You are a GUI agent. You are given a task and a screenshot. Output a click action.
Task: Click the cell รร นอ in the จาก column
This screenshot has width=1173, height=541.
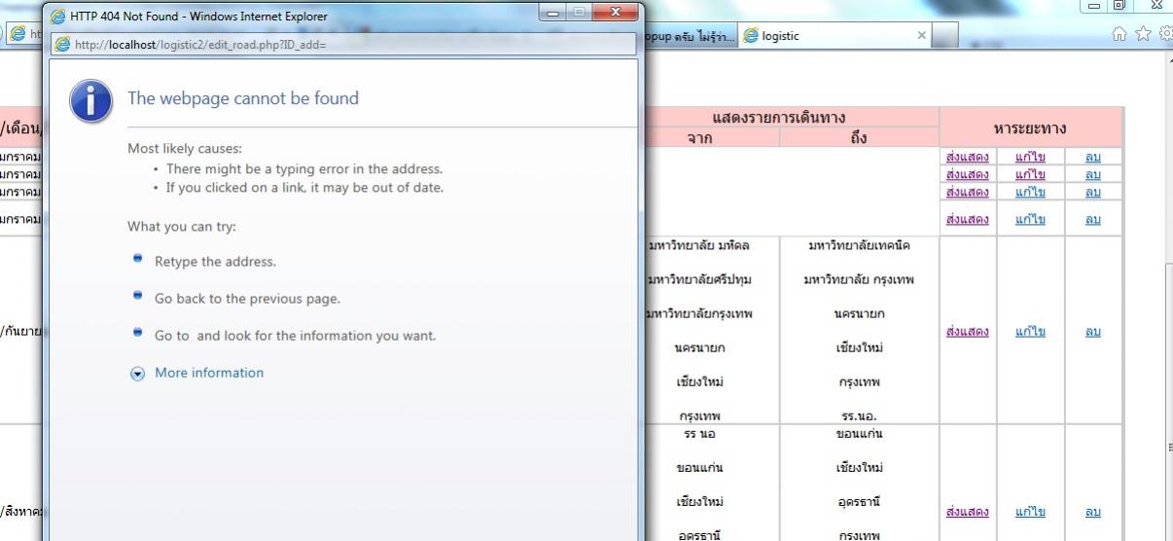pos(700,433)
